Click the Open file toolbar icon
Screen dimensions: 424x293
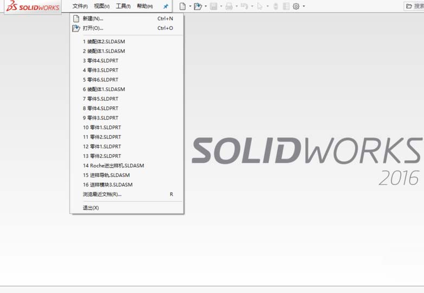coord(198,7)
